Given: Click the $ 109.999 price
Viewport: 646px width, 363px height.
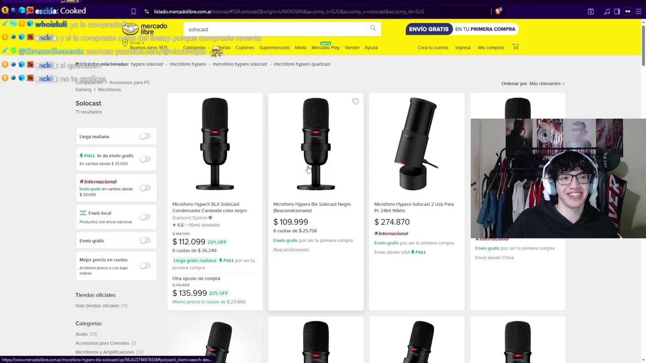Looking at the screenshot, I should click(291, 222).
